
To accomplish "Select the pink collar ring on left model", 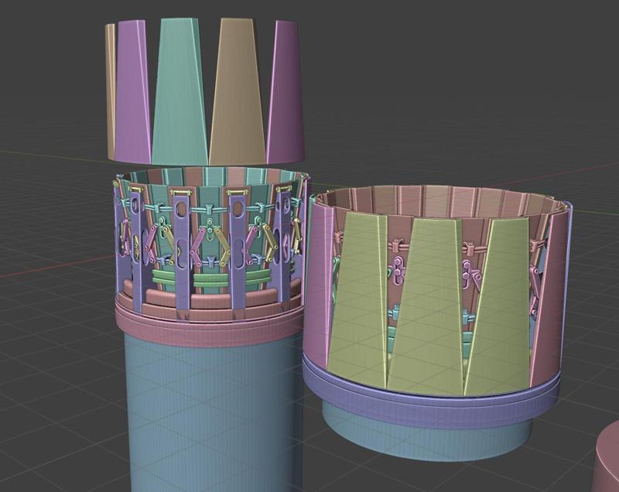I will tap(209, 326).
